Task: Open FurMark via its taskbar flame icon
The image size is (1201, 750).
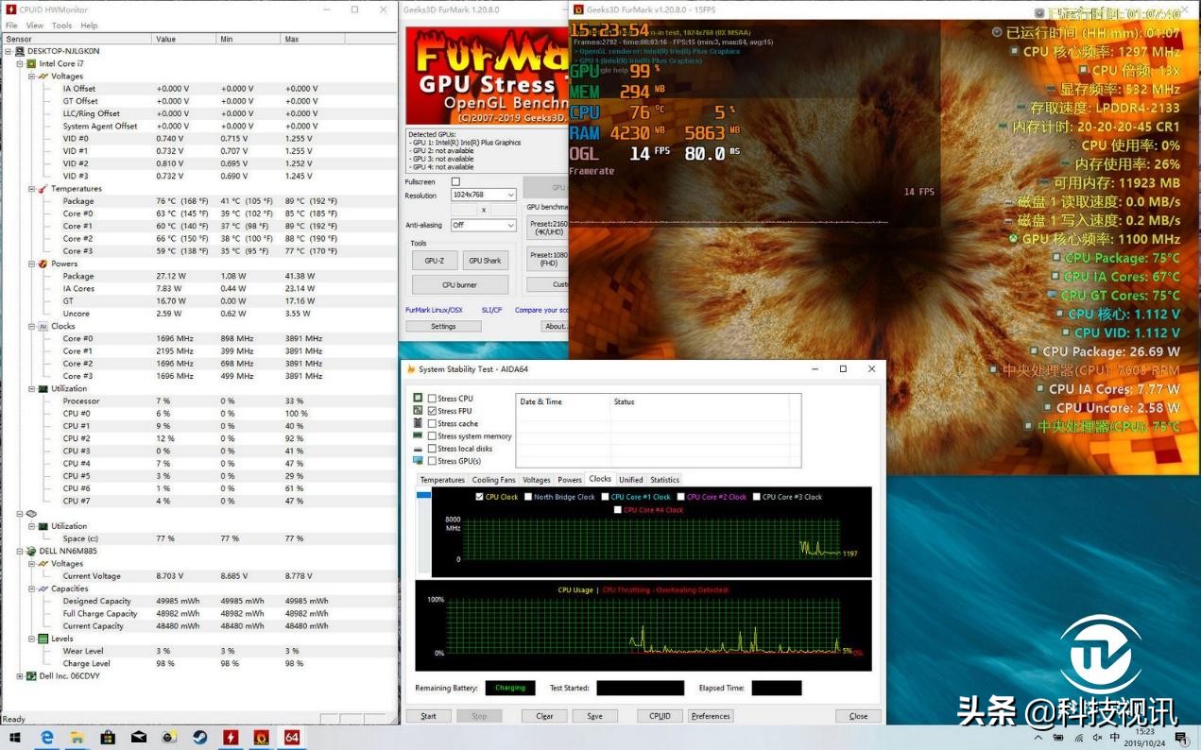Action: tap(263, 738)
